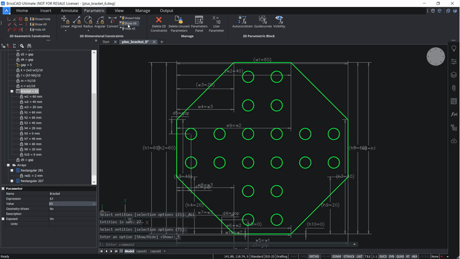
Task: Open the Radius constraint dropdown arrow
Action: coord(88,31)
